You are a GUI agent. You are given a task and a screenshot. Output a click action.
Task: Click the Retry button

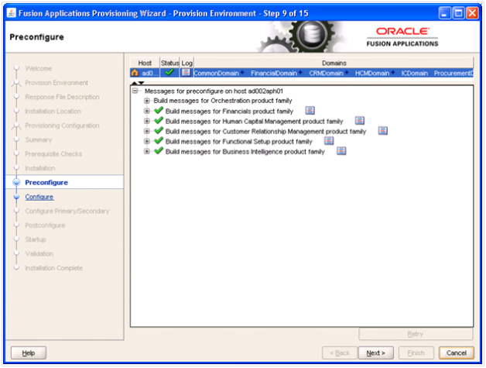point(416,334)
